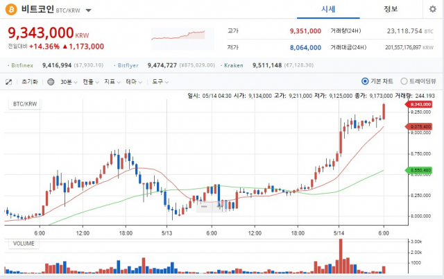Switch to the 시세 tab
Image resolution: width=444 pixels, height=279 pixels.
click(x=328, y=9)
